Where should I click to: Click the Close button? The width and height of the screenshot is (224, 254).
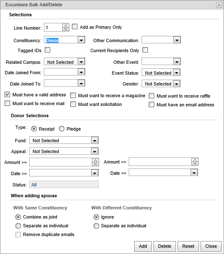click(211, 246)
